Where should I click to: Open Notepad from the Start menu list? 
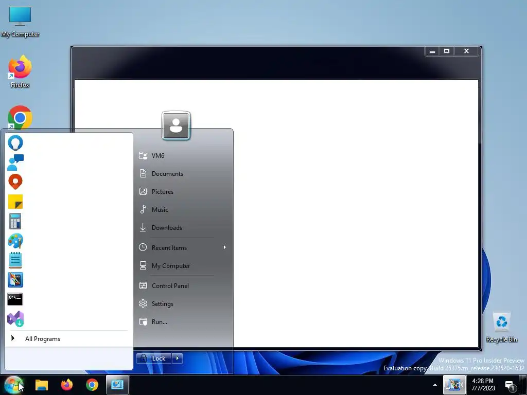point(15,260)
